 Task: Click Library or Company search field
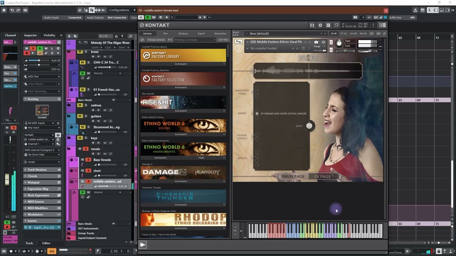click(195, 40)
